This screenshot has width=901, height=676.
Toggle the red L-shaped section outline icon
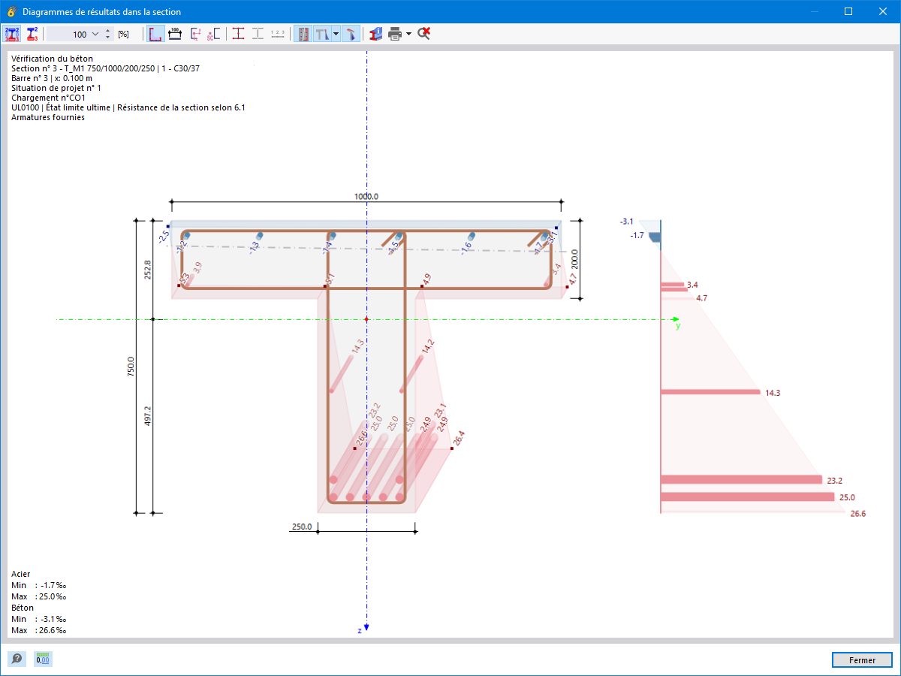[x=155, y=34]
